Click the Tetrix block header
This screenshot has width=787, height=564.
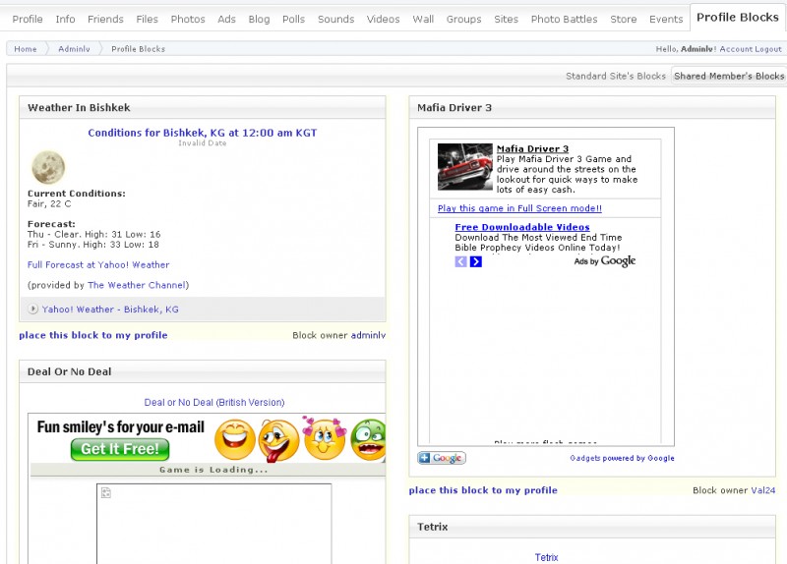tap(592, 527)
